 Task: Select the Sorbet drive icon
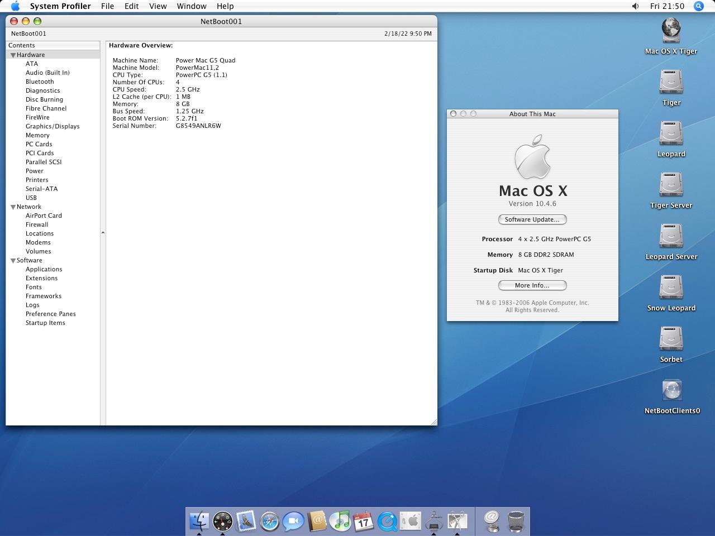point(671,339)
